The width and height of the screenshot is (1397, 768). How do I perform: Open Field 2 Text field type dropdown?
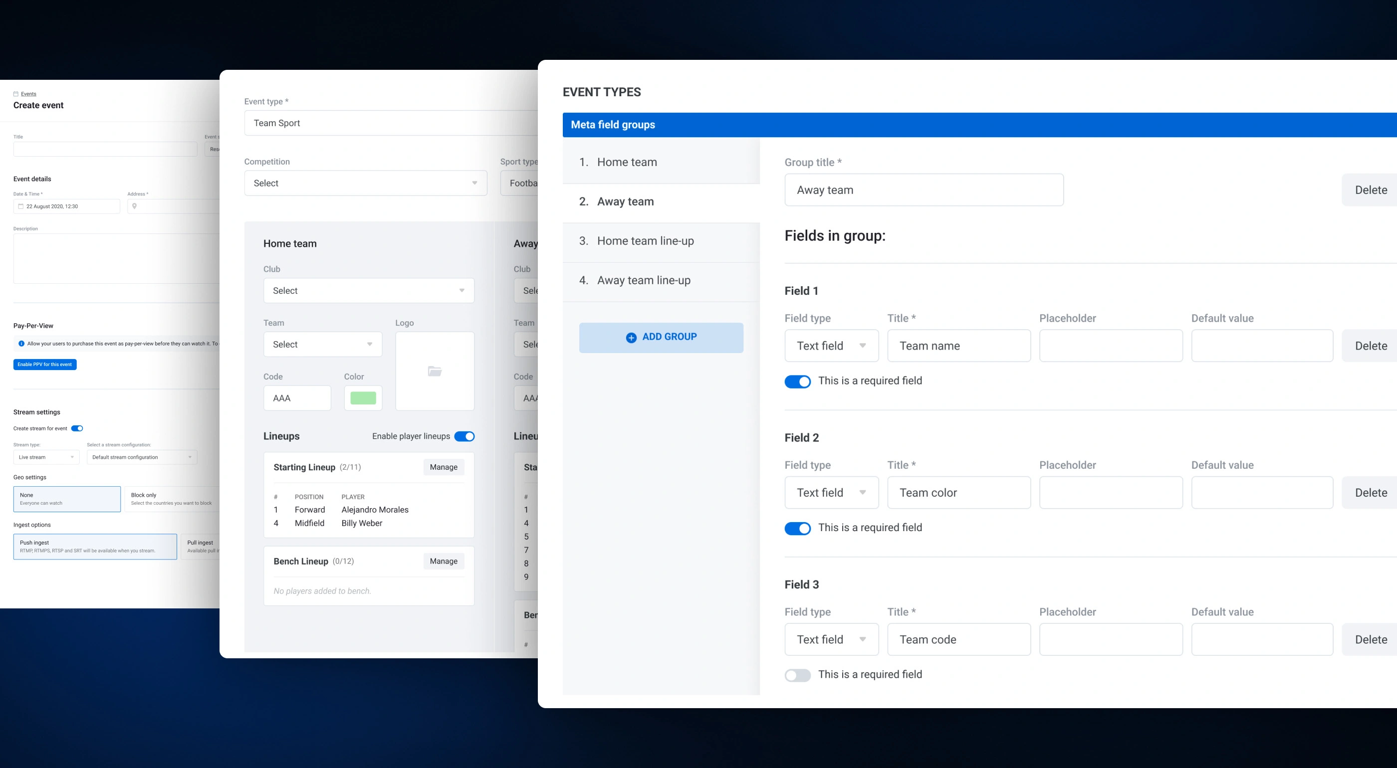pos(831,493)
